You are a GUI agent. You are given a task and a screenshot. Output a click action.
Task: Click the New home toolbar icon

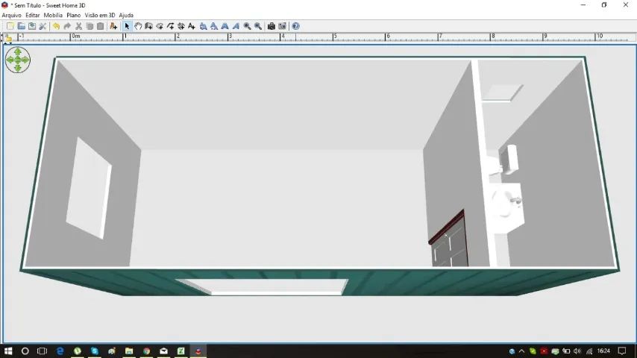point(10,26)
